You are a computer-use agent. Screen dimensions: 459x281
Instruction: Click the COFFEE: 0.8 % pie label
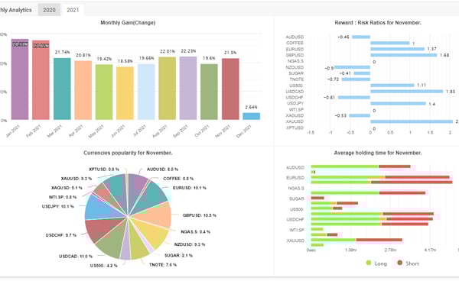(178, 179)
